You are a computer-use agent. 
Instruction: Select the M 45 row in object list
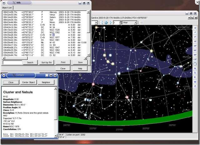45,25
